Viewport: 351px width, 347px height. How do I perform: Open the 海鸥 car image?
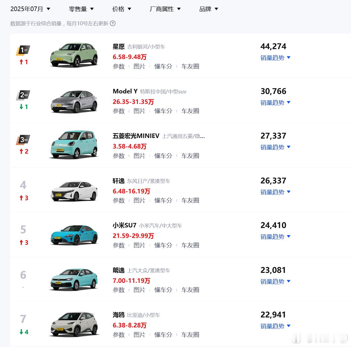[74, 324]
